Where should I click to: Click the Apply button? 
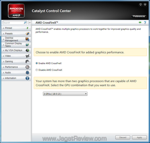pos(139,137)
